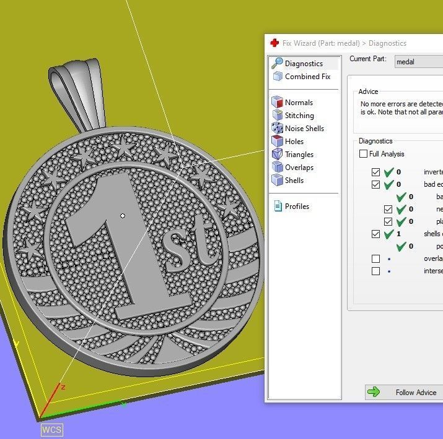Open the Stitching tool icon
This screenshot has height=439, width=443.
click(277, 115)
